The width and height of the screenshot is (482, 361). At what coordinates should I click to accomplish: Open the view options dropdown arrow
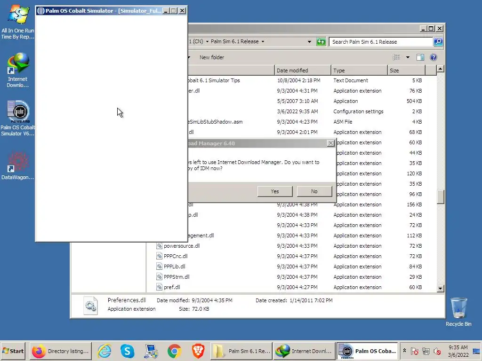[x=408, y=57]
